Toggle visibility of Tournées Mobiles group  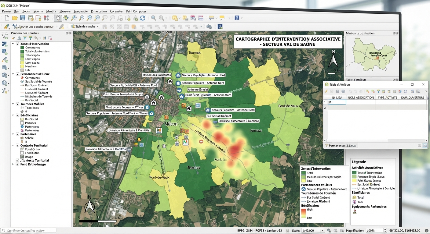pos(17,104)
